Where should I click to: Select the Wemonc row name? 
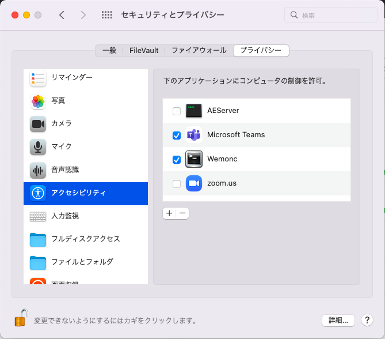[222, 159]
